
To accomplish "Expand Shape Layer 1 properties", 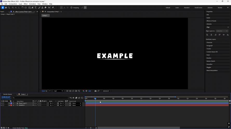I will click(9, 103).
